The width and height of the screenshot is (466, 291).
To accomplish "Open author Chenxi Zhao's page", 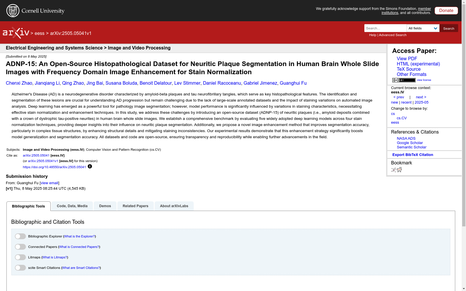I will 19,83.
